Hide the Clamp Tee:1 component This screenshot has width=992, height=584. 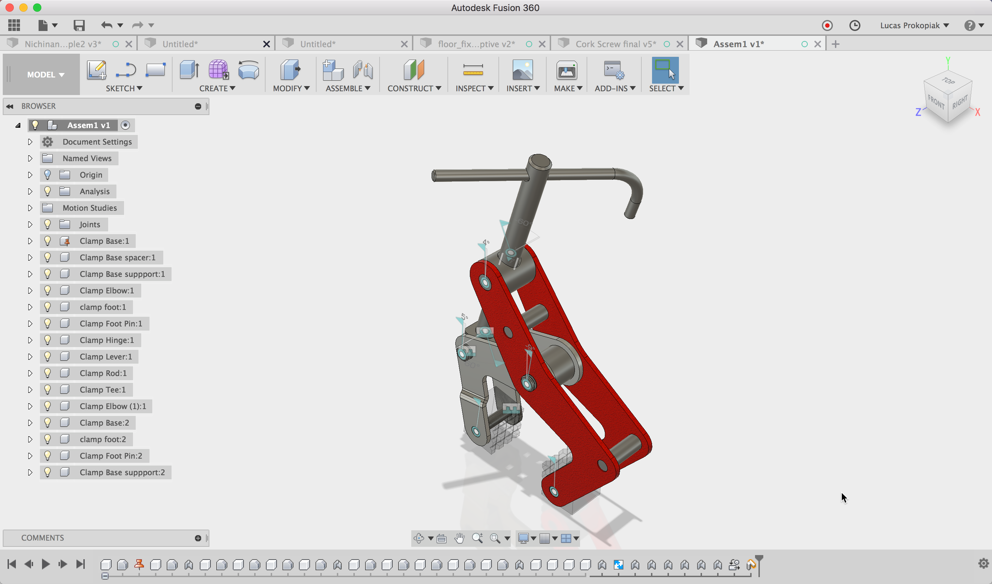point(48,389)
